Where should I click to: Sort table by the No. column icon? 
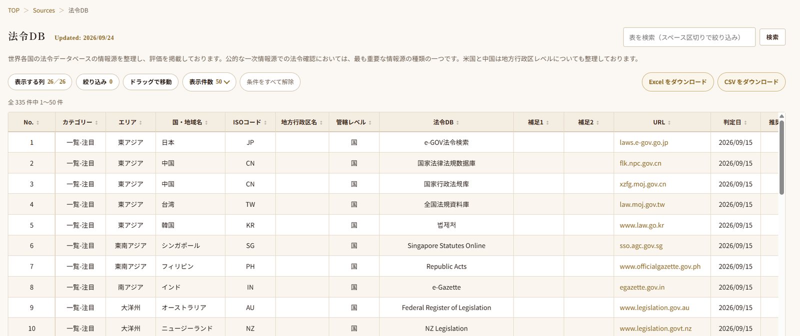pos(37,123)
